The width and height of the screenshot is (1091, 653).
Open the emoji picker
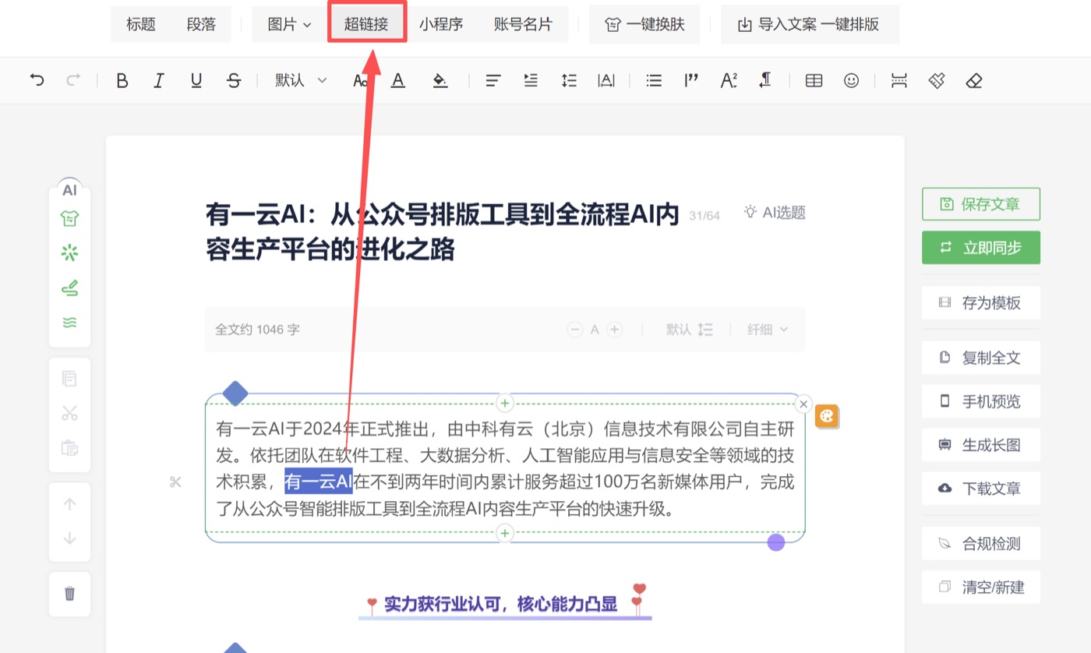(x=852, y=79)
